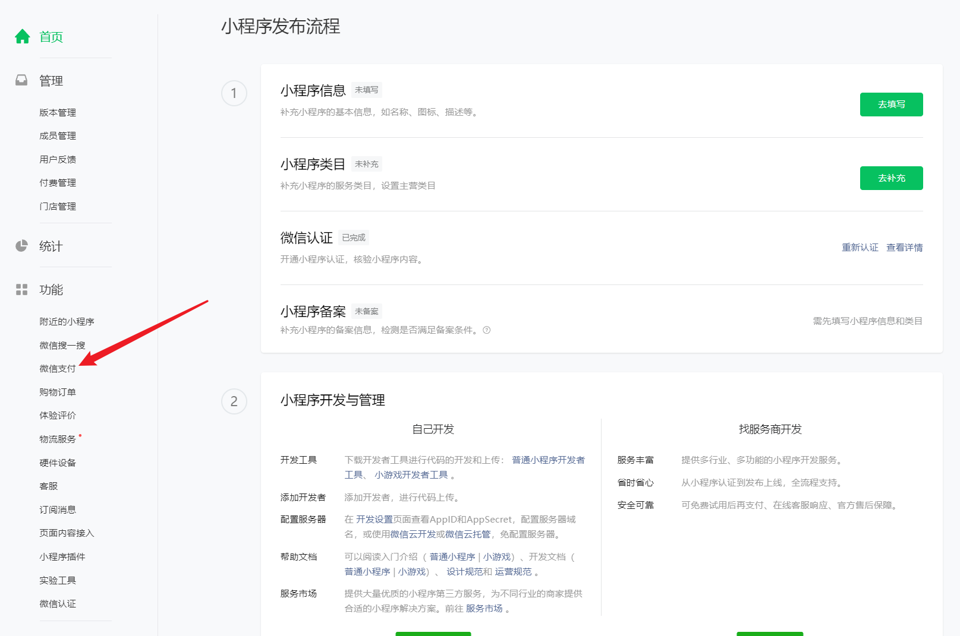This screenshot has height=636, width=960.
Task: Click the 管理 inbox icon
Action: point(21,80)
